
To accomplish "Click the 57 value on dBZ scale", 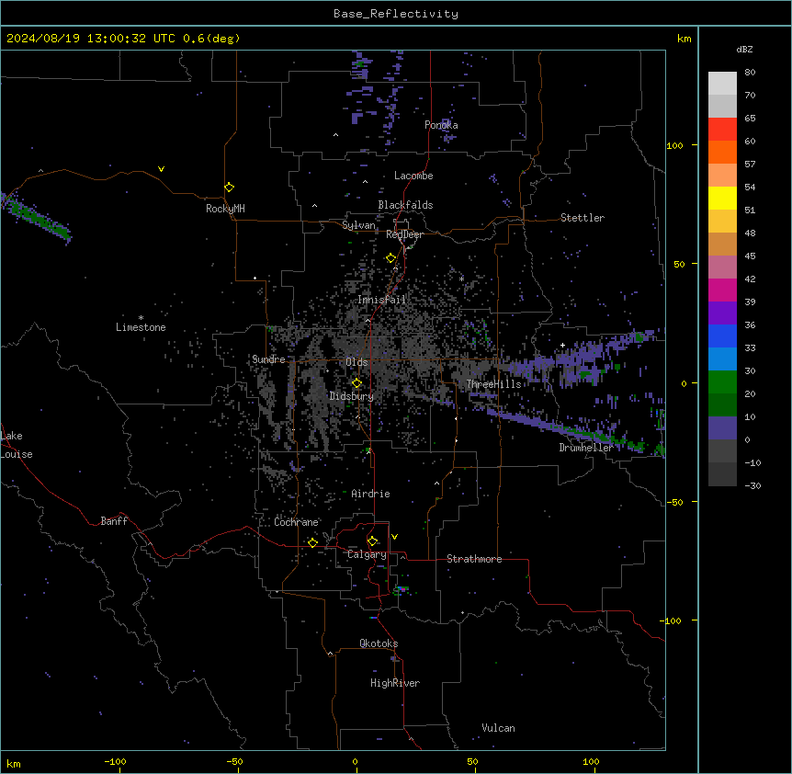I will tap(750, 165).
